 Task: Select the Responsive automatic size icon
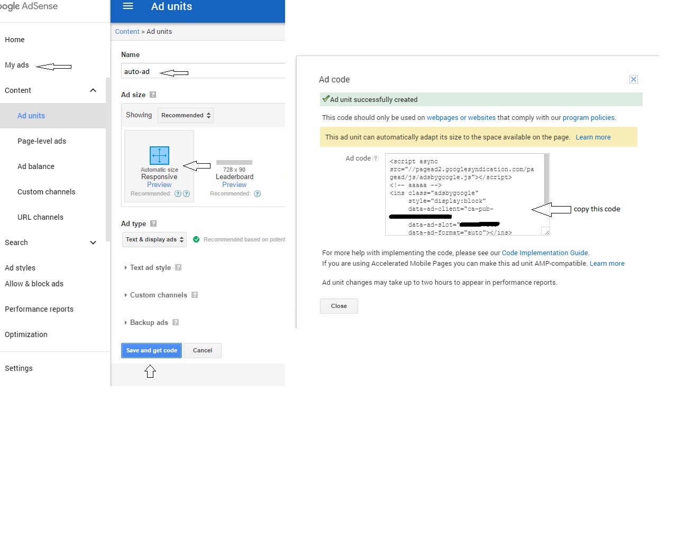159,155
